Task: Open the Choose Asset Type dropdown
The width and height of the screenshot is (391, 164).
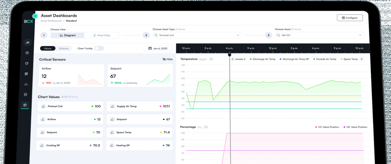Action: [196, 35]
